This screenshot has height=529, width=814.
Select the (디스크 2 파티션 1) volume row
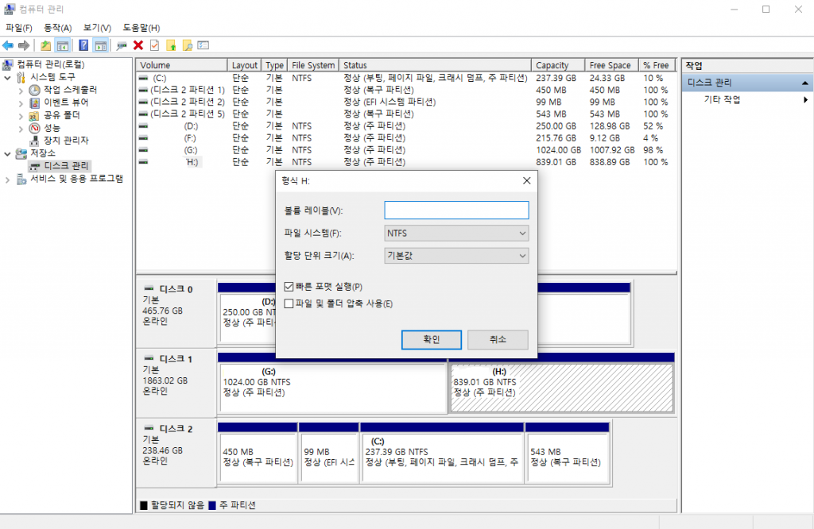[406, 91]
